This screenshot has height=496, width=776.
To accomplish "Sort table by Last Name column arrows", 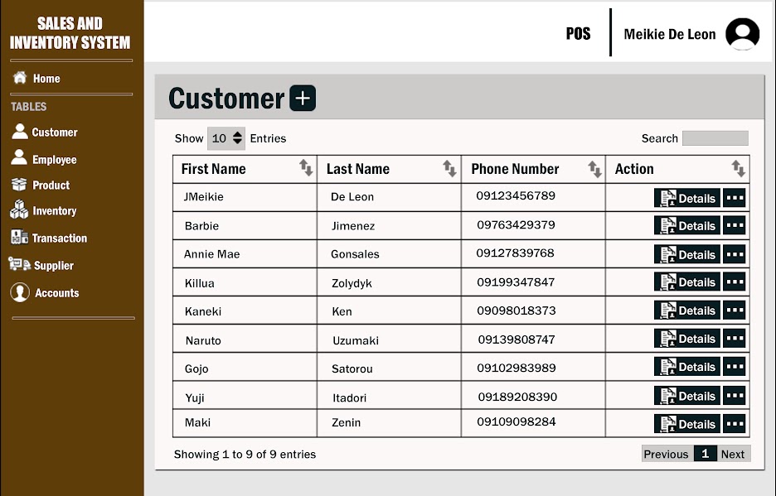I will 450,169.
